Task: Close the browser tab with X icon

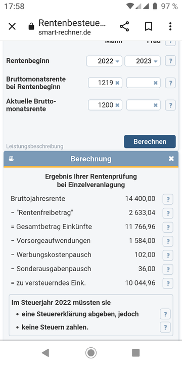Action: coord(12,26)
